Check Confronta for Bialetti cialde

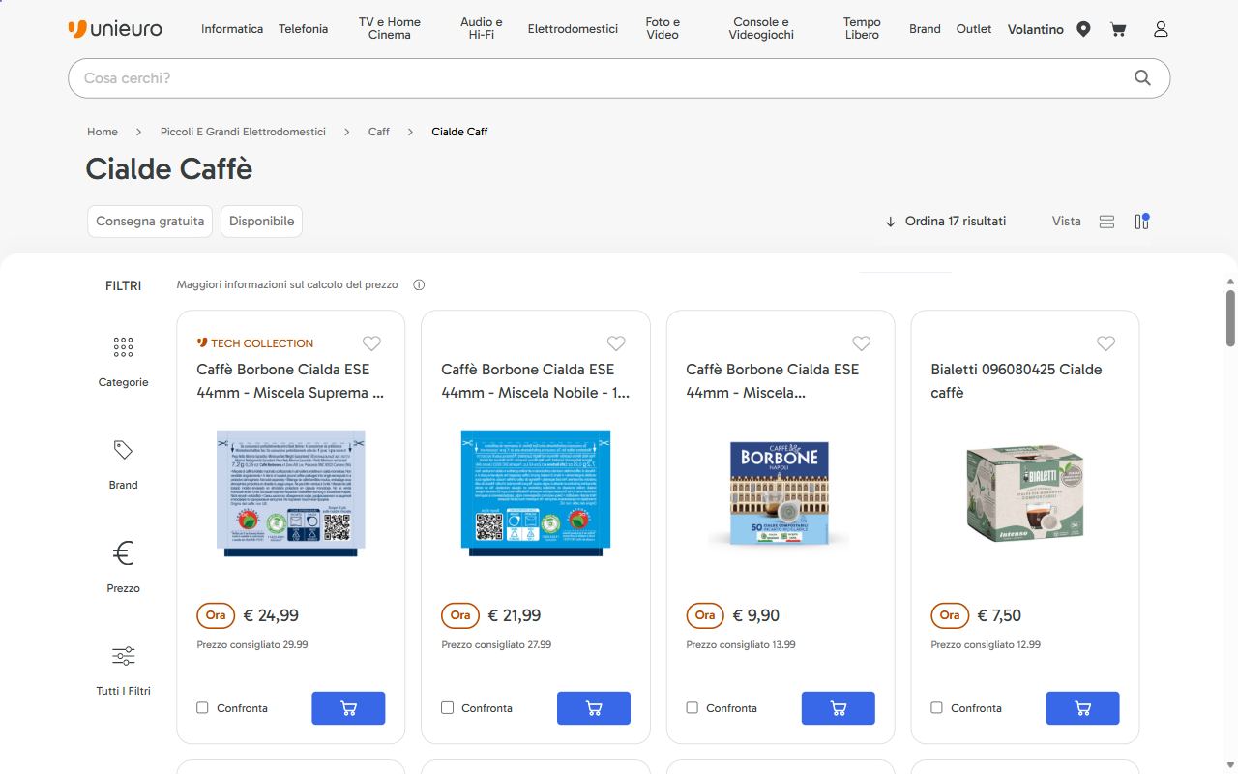pos(936,708)
